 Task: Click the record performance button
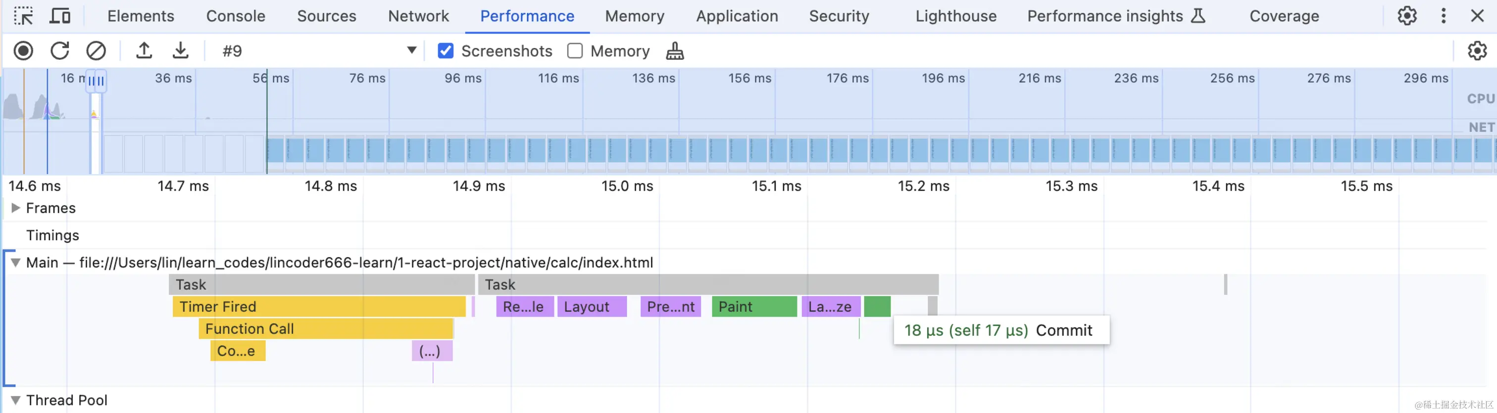pyautogui.click(x=23, y=51)
